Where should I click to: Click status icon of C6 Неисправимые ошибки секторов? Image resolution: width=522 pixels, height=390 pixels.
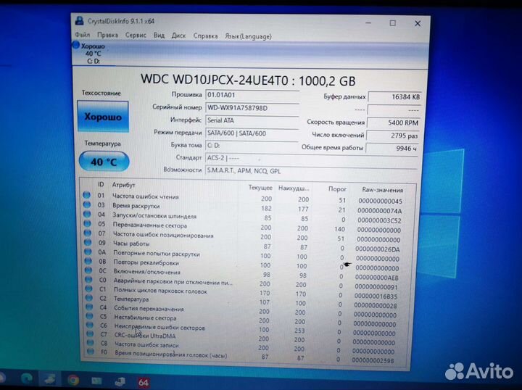click(x=90, y=325)
